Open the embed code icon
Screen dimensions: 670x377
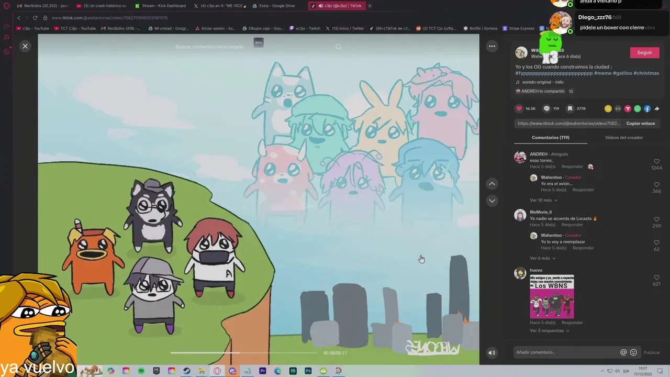pyautogui.click(x=618, y=108)
